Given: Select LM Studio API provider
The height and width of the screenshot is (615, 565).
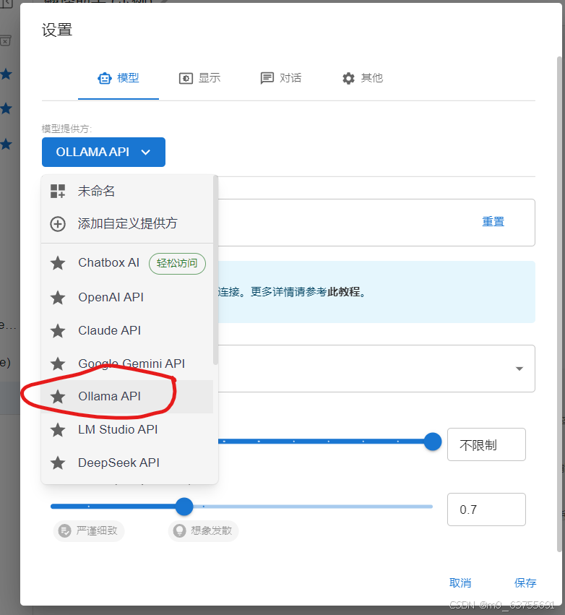Looking at the screenshot, I should click(x=127, y=429).
